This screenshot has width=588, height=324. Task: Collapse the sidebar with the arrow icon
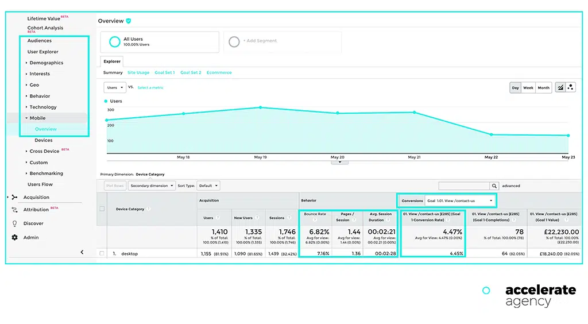82,252
